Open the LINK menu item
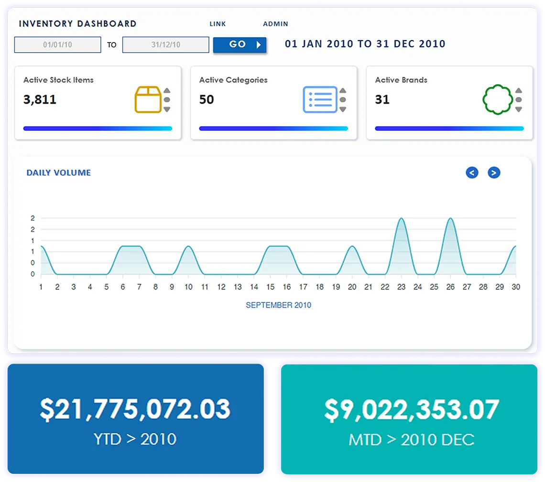 click(218, 24)
